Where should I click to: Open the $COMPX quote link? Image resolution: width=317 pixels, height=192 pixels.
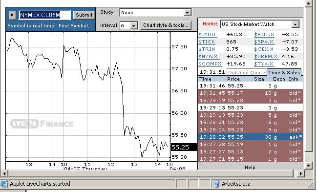(210, 64)
